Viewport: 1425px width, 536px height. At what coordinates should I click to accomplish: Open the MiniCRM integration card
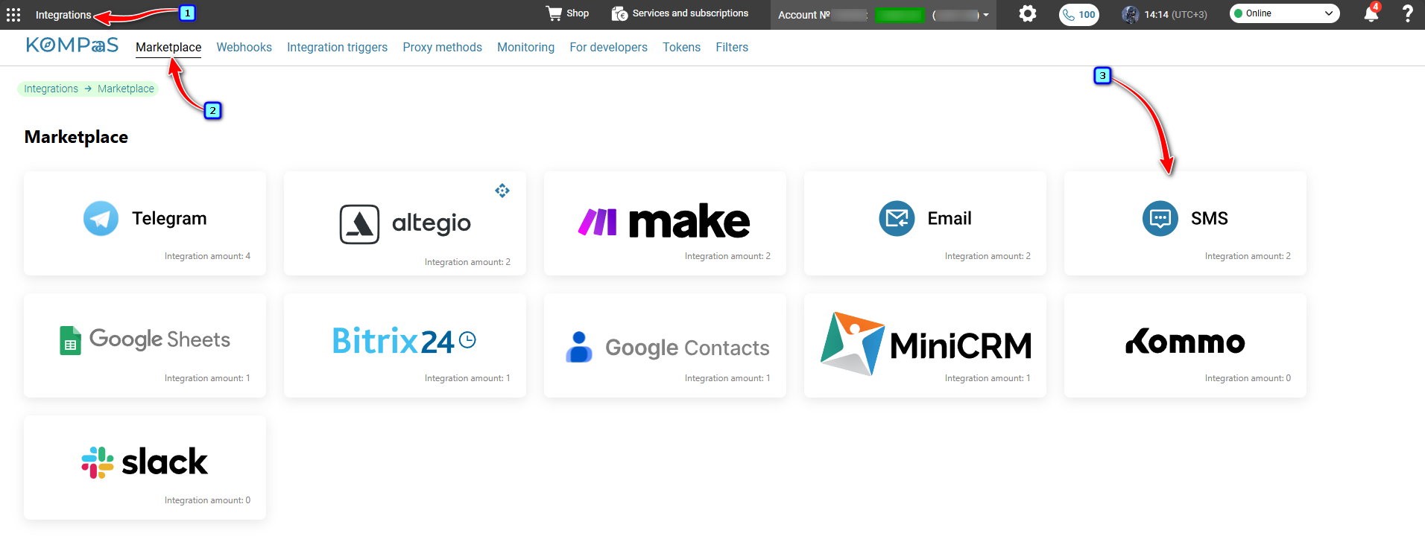tap(925, 345)
